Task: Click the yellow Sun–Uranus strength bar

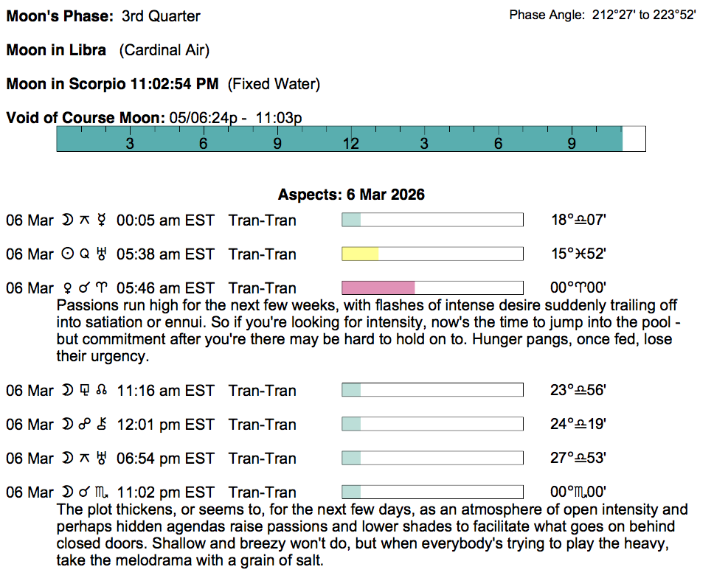Action: tap(361, 254)
